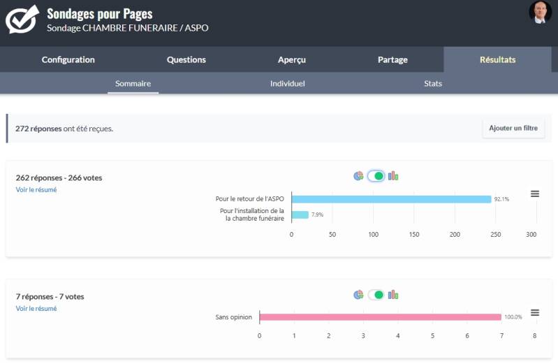
Task: Toggle chart type switch for the 262 réponses question
Action: (376, 176)
